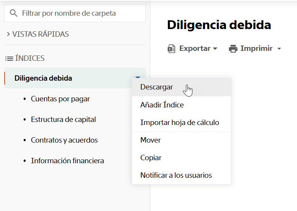Open Información financiera in the sidebar
The width and height of the screenshot is (297, 211).
tap(68, 161)
